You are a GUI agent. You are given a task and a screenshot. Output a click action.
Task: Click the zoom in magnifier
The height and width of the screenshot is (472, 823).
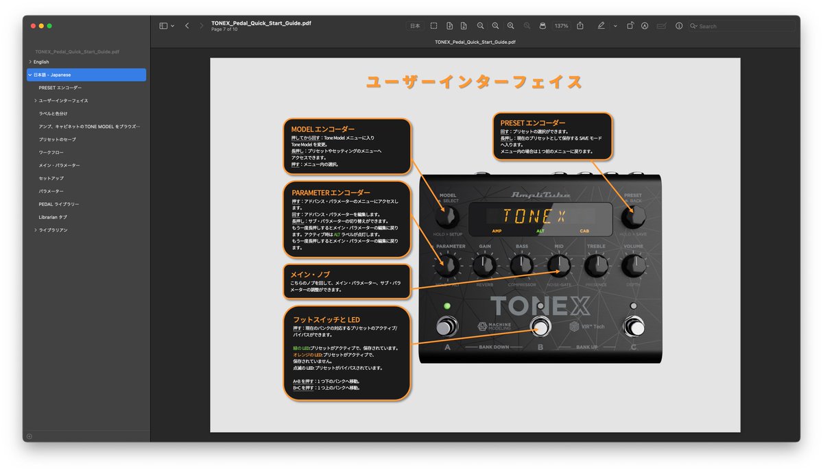510,26
